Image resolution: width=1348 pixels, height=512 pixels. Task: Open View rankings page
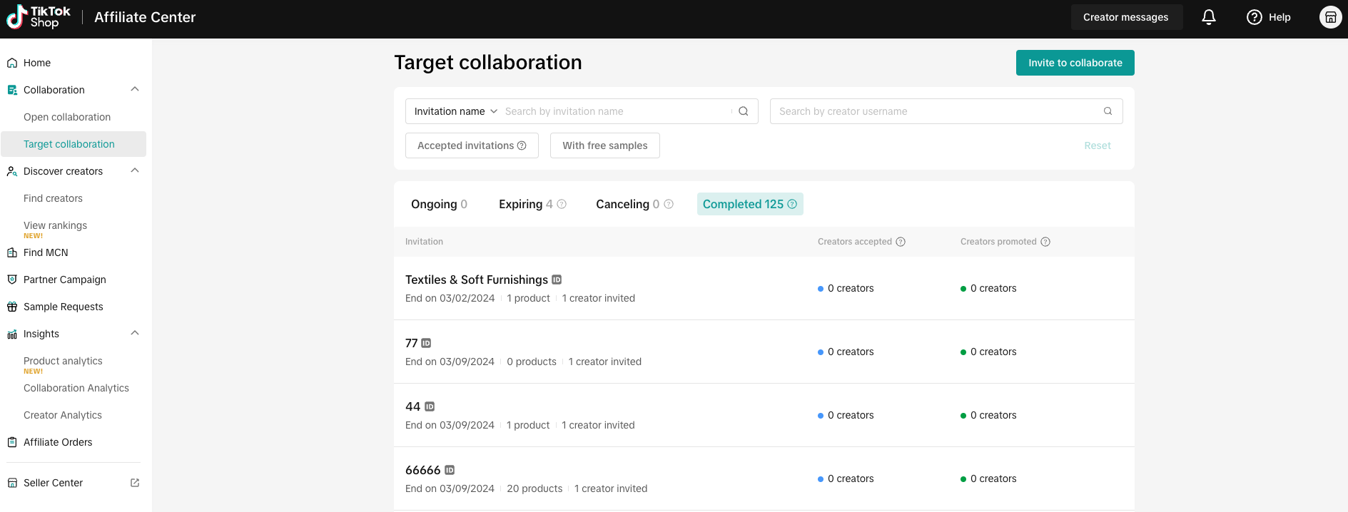(x=55, y=225)
